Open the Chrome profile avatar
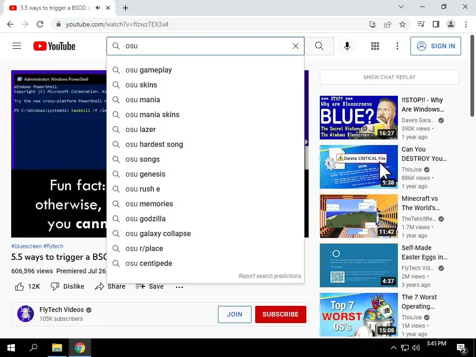Image resolution: width=476 pixels, height=357 pixels. (x=451, y=24)
